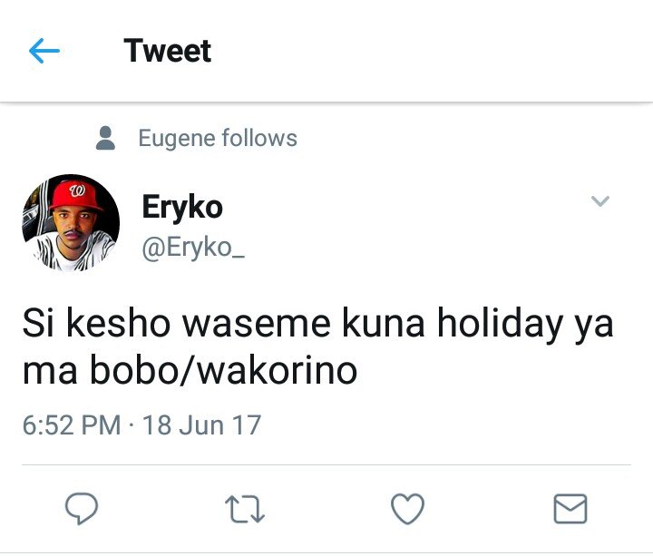Tap the Tweet header title
Viewport: 653px width, 556px height.
coord(168,51)
